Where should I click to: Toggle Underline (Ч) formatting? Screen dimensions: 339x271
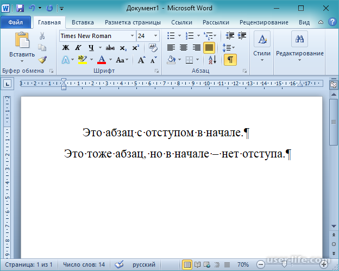[91, 48]
